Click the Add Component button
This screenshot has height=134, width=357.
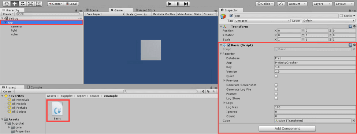tap(287, 128)
